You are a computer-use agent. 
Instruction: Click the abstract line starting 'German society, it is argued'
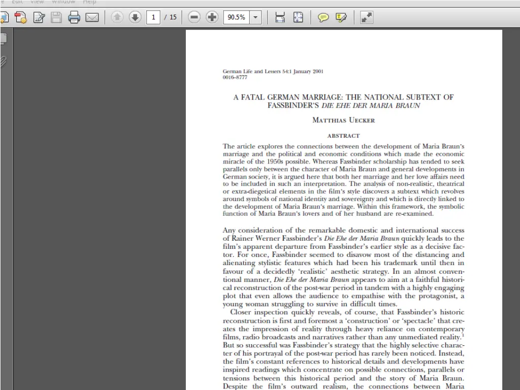pos(344,176)
